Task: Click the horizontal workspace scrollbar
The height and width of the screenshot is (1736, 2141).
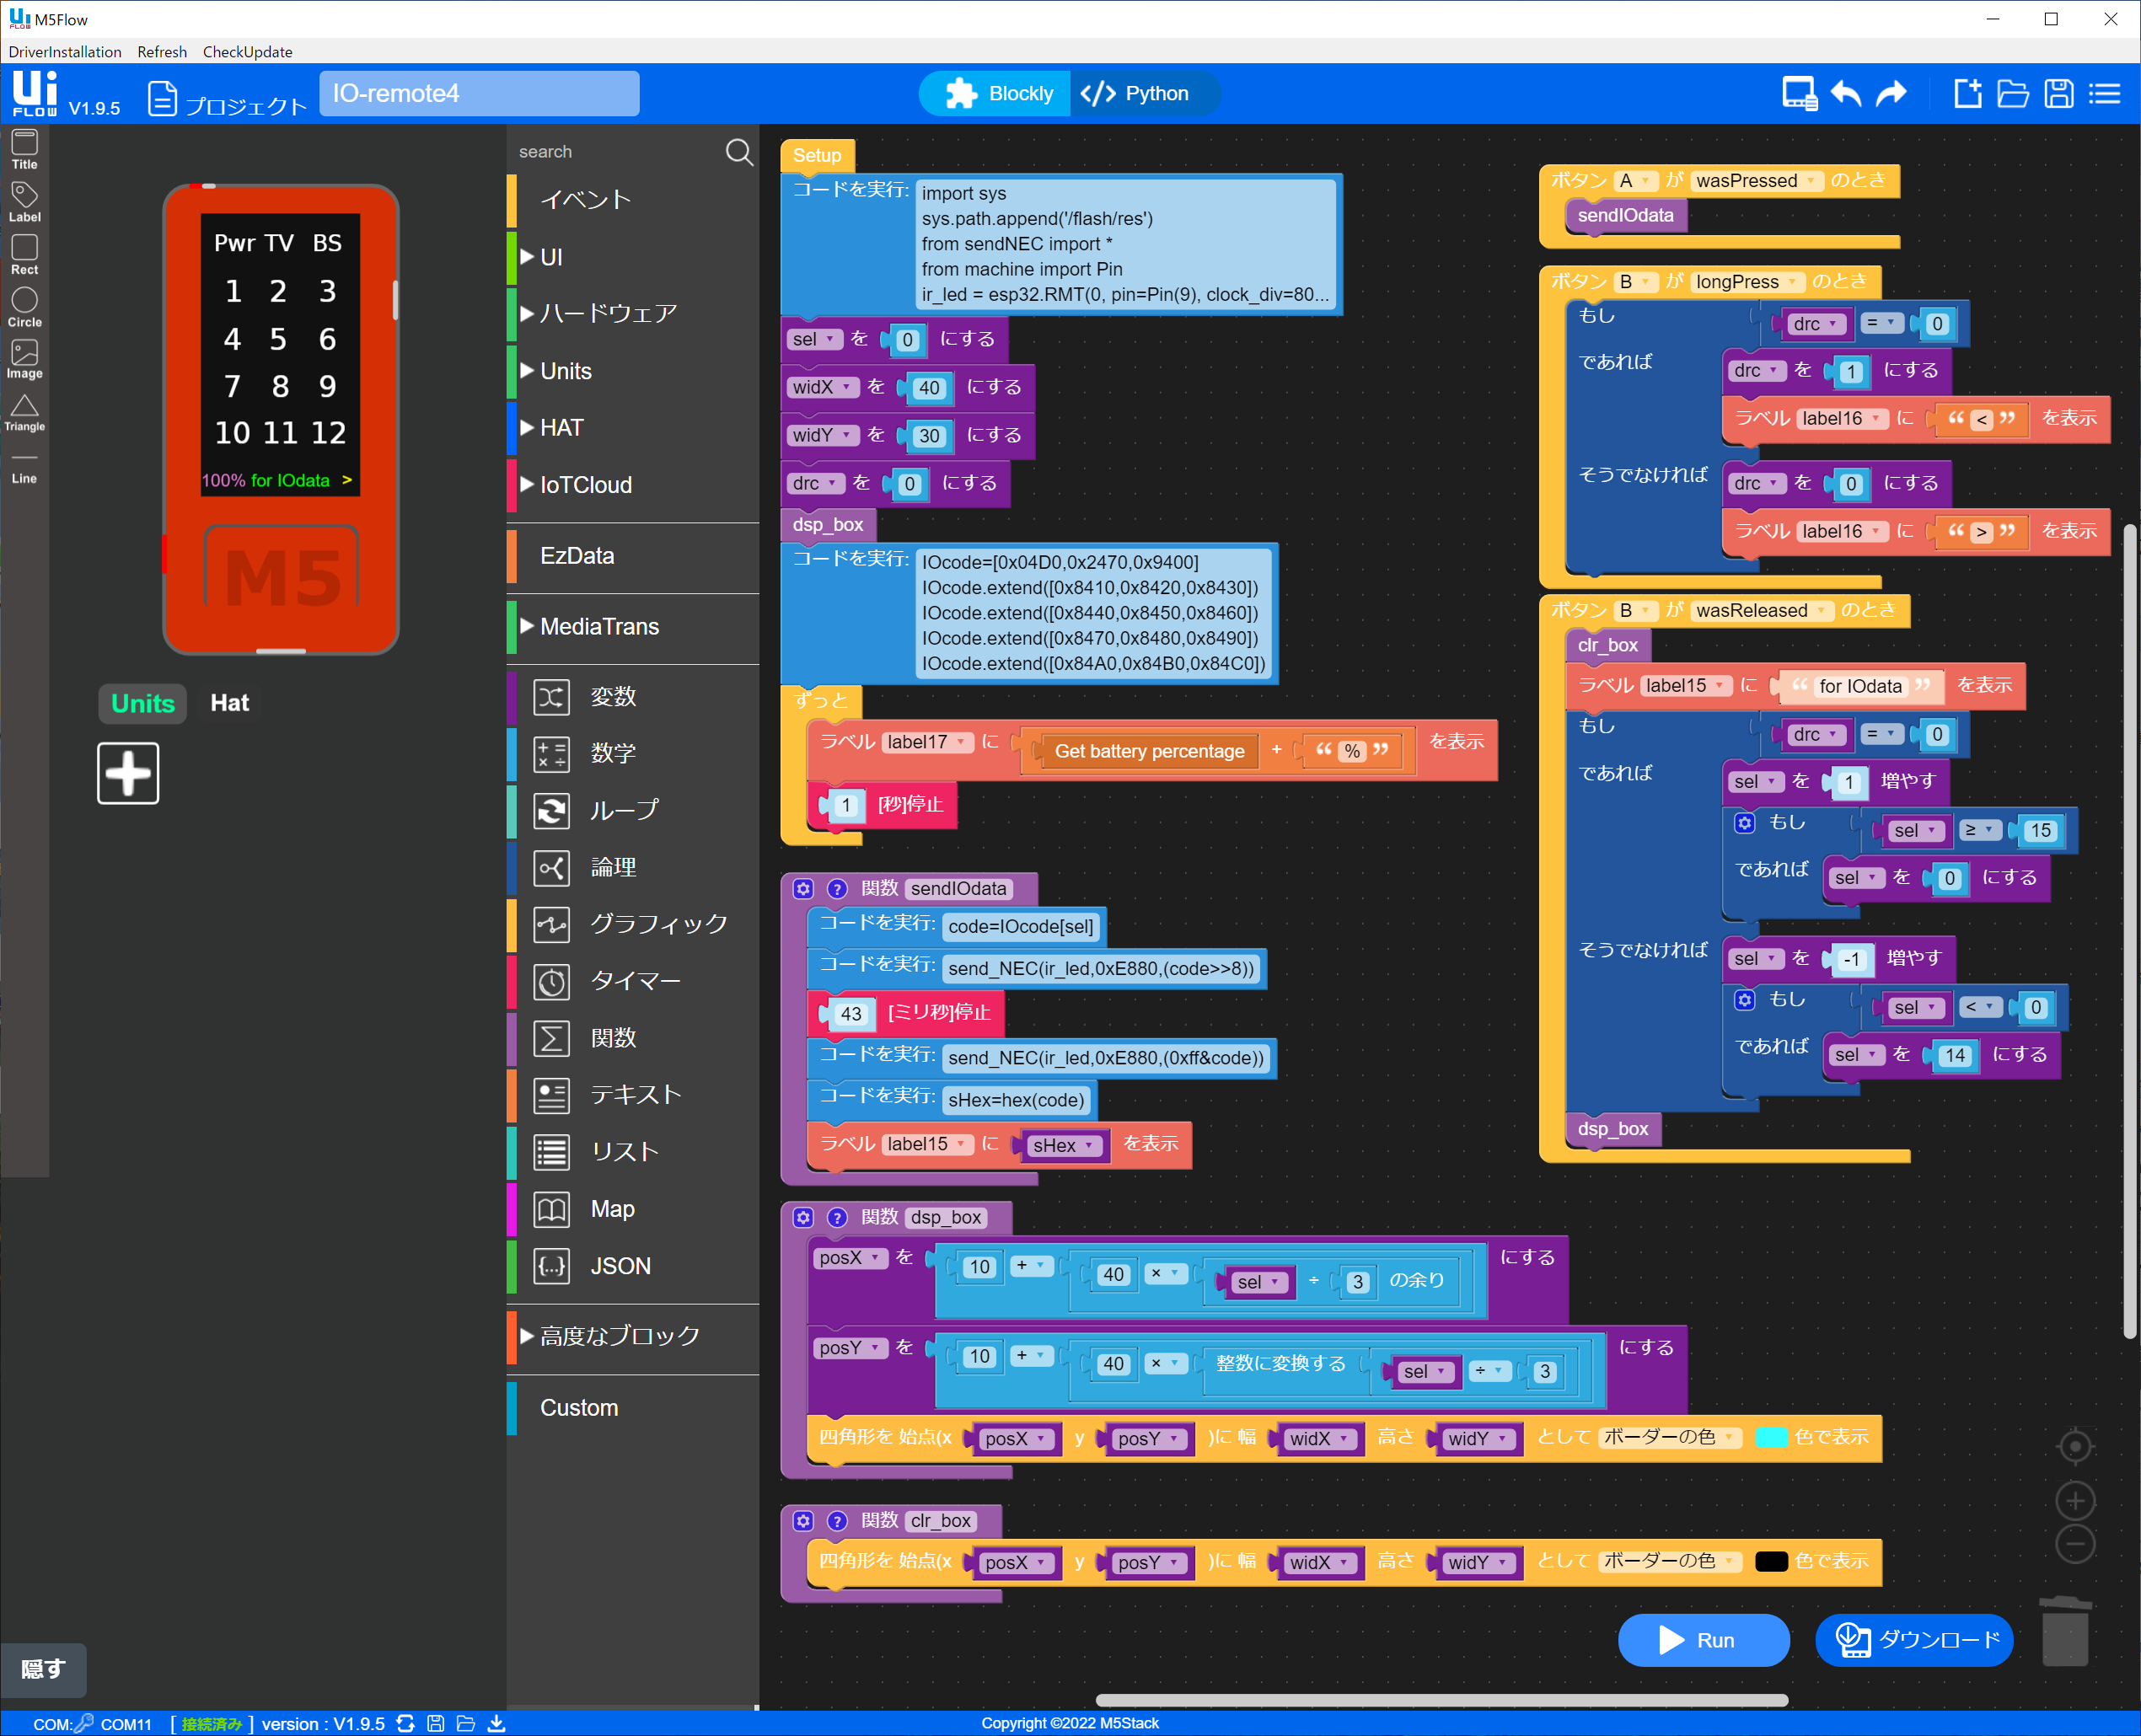Action: point(1441,1700)
